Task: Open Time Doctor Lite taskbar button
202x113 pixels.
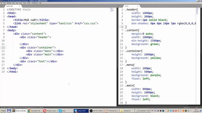Action: 112,111
